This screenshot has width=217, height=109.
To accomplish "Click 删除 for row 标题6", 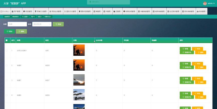I will click(x=200, y=97).
